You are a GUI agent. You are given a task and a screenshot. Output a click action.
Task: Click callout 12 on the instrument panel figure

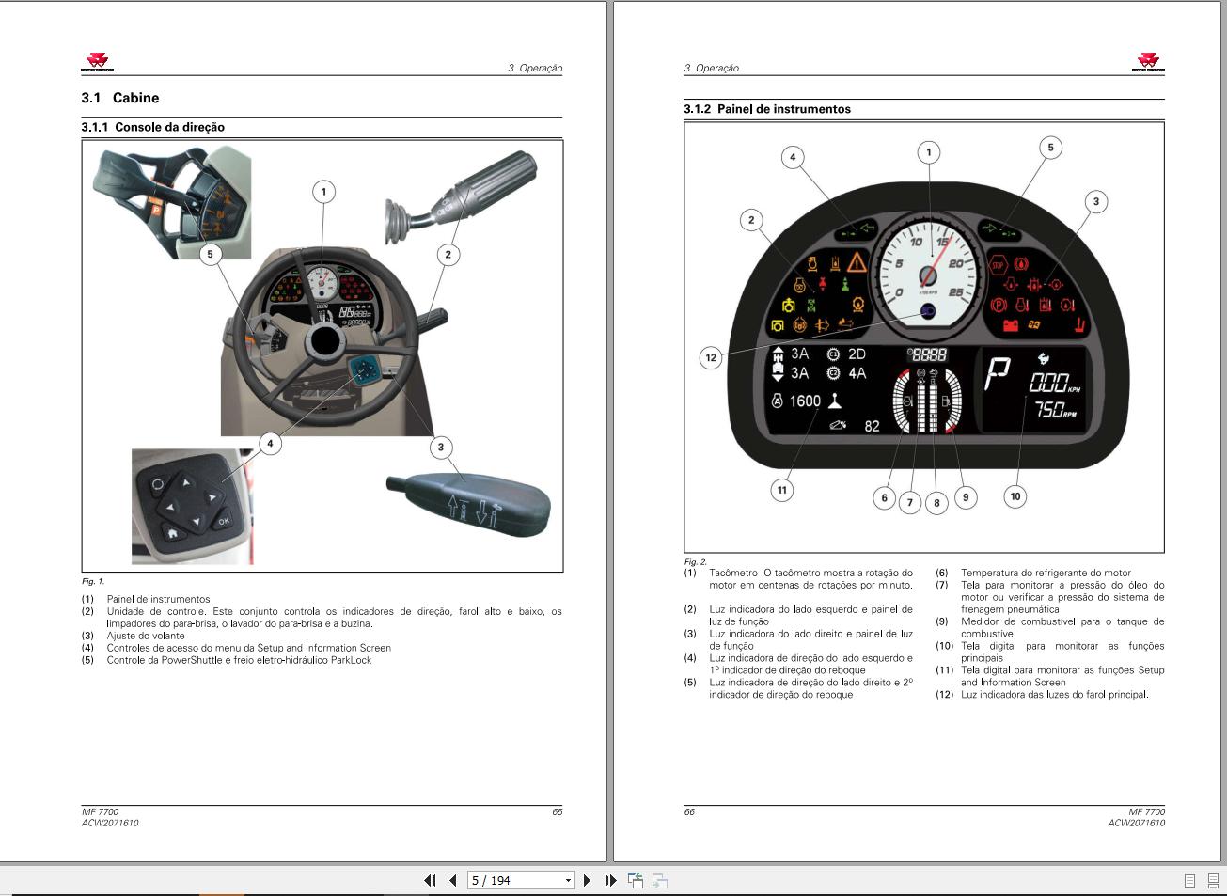[x=711, y=357]
